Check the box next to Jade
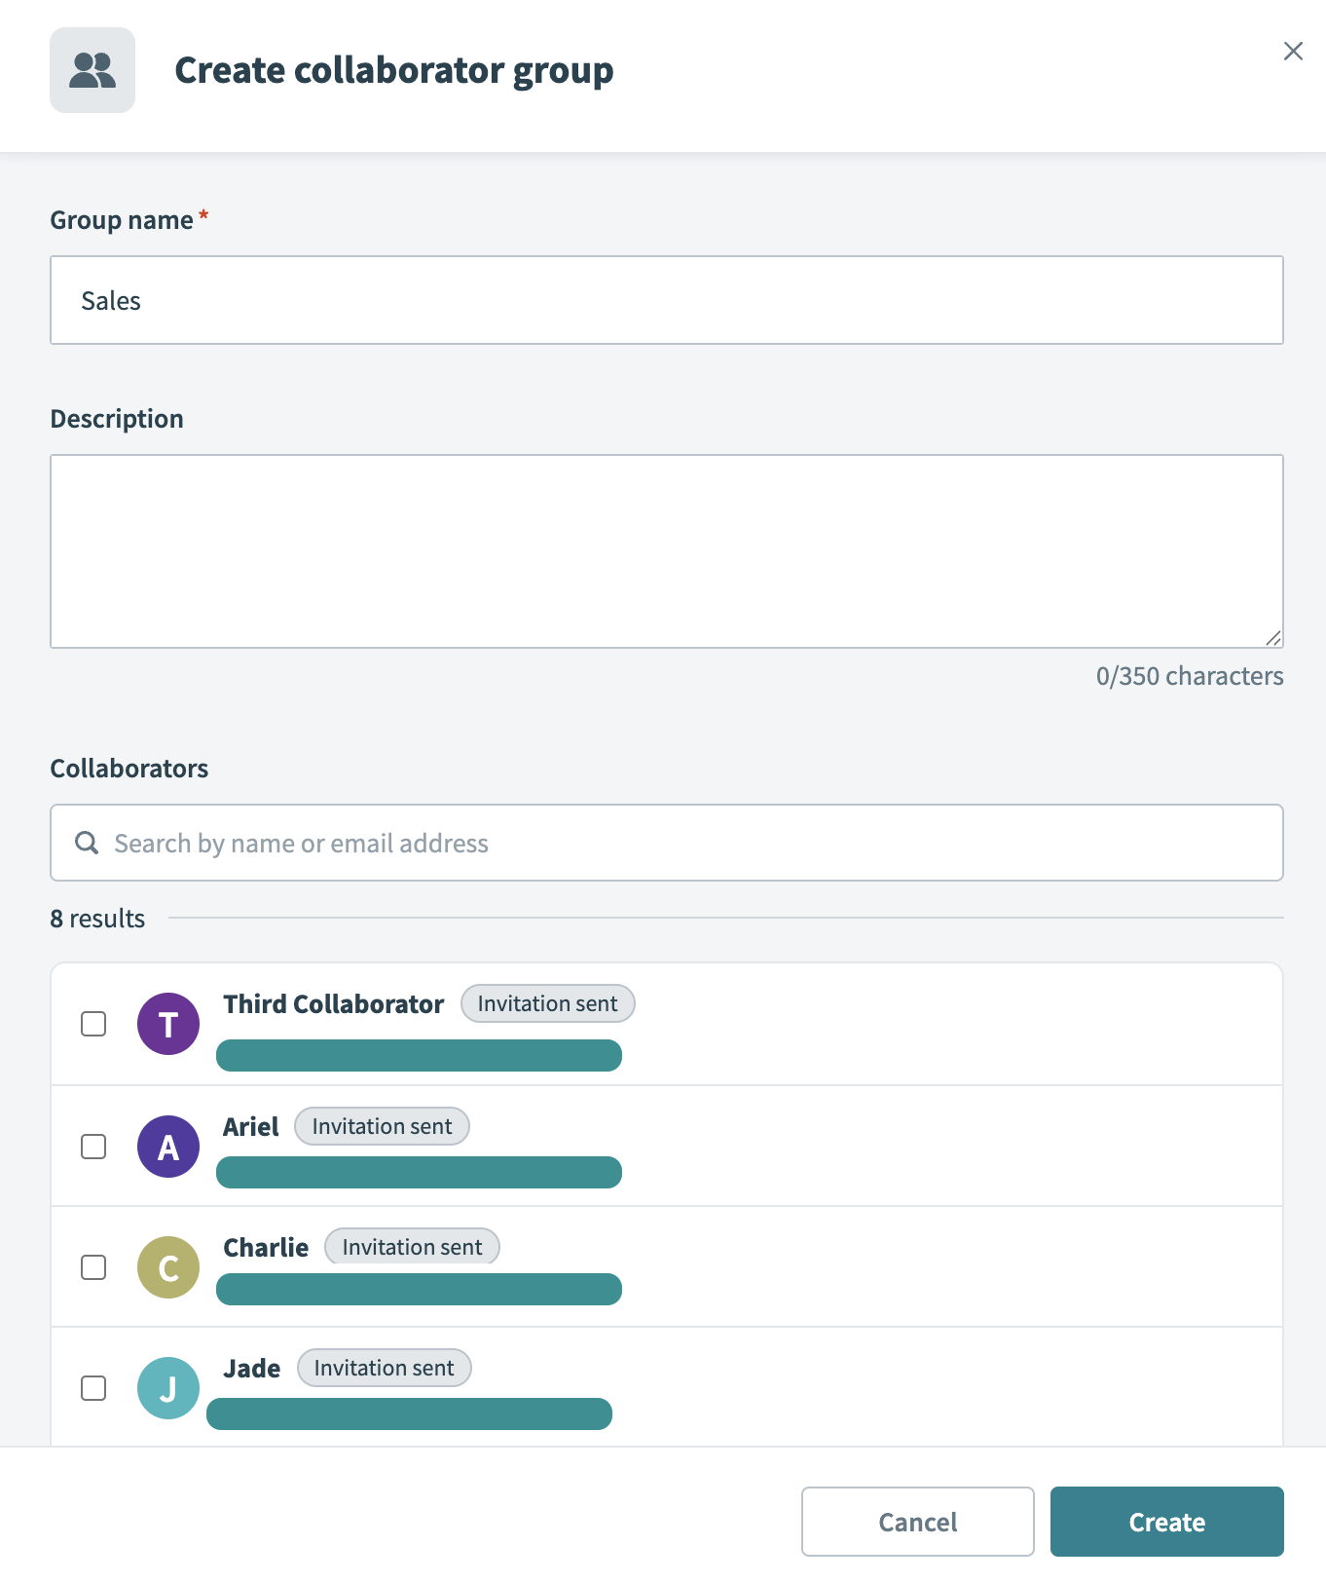 pos(93,1387)
